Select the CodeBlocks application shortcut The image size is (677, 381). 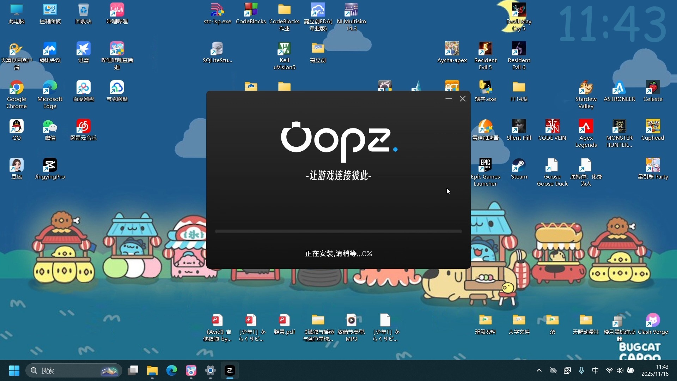coord(251,14)
